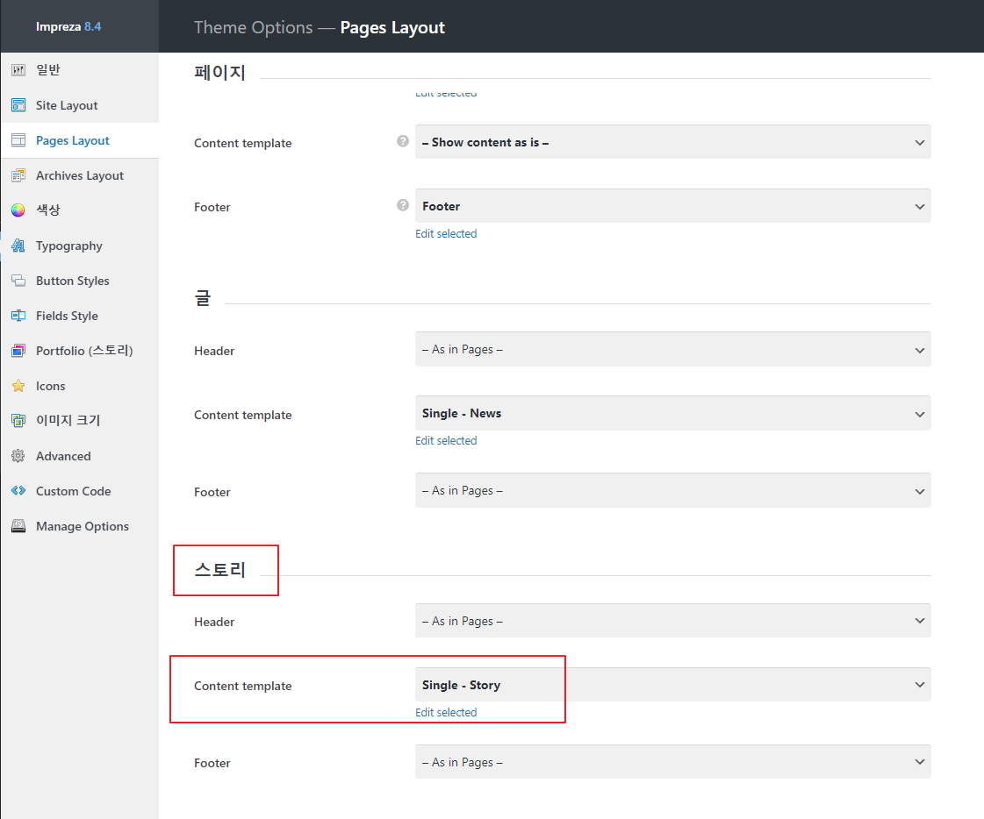Open 스토리 Footer dropdown

pos(672,762)
